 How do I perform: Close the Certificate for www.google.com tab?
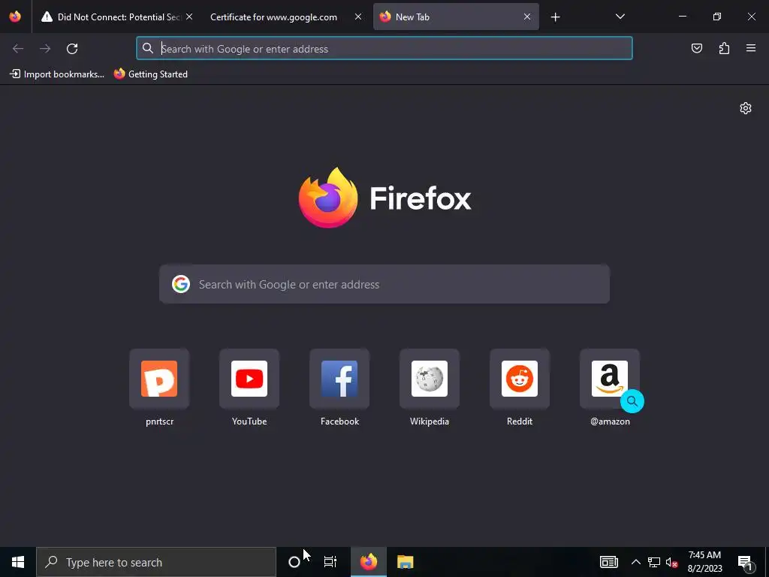click(358, 17)
